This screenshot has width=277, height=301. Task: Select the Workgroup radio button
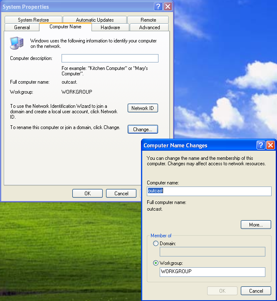click(x=156, y=263)
